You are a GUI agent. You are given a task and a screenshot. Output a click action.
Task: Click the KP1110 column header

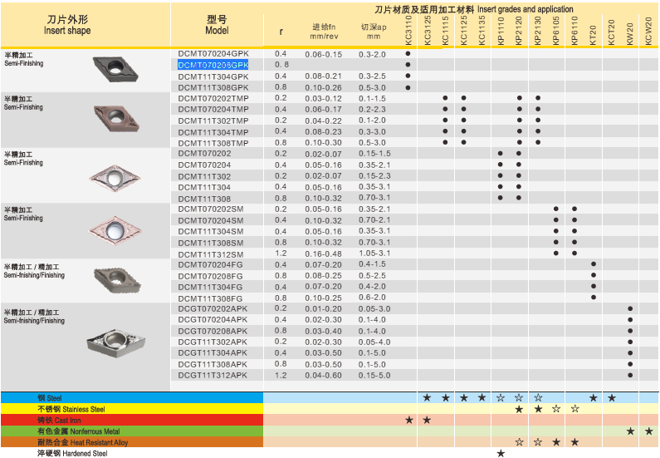click(x=501, y=30)
